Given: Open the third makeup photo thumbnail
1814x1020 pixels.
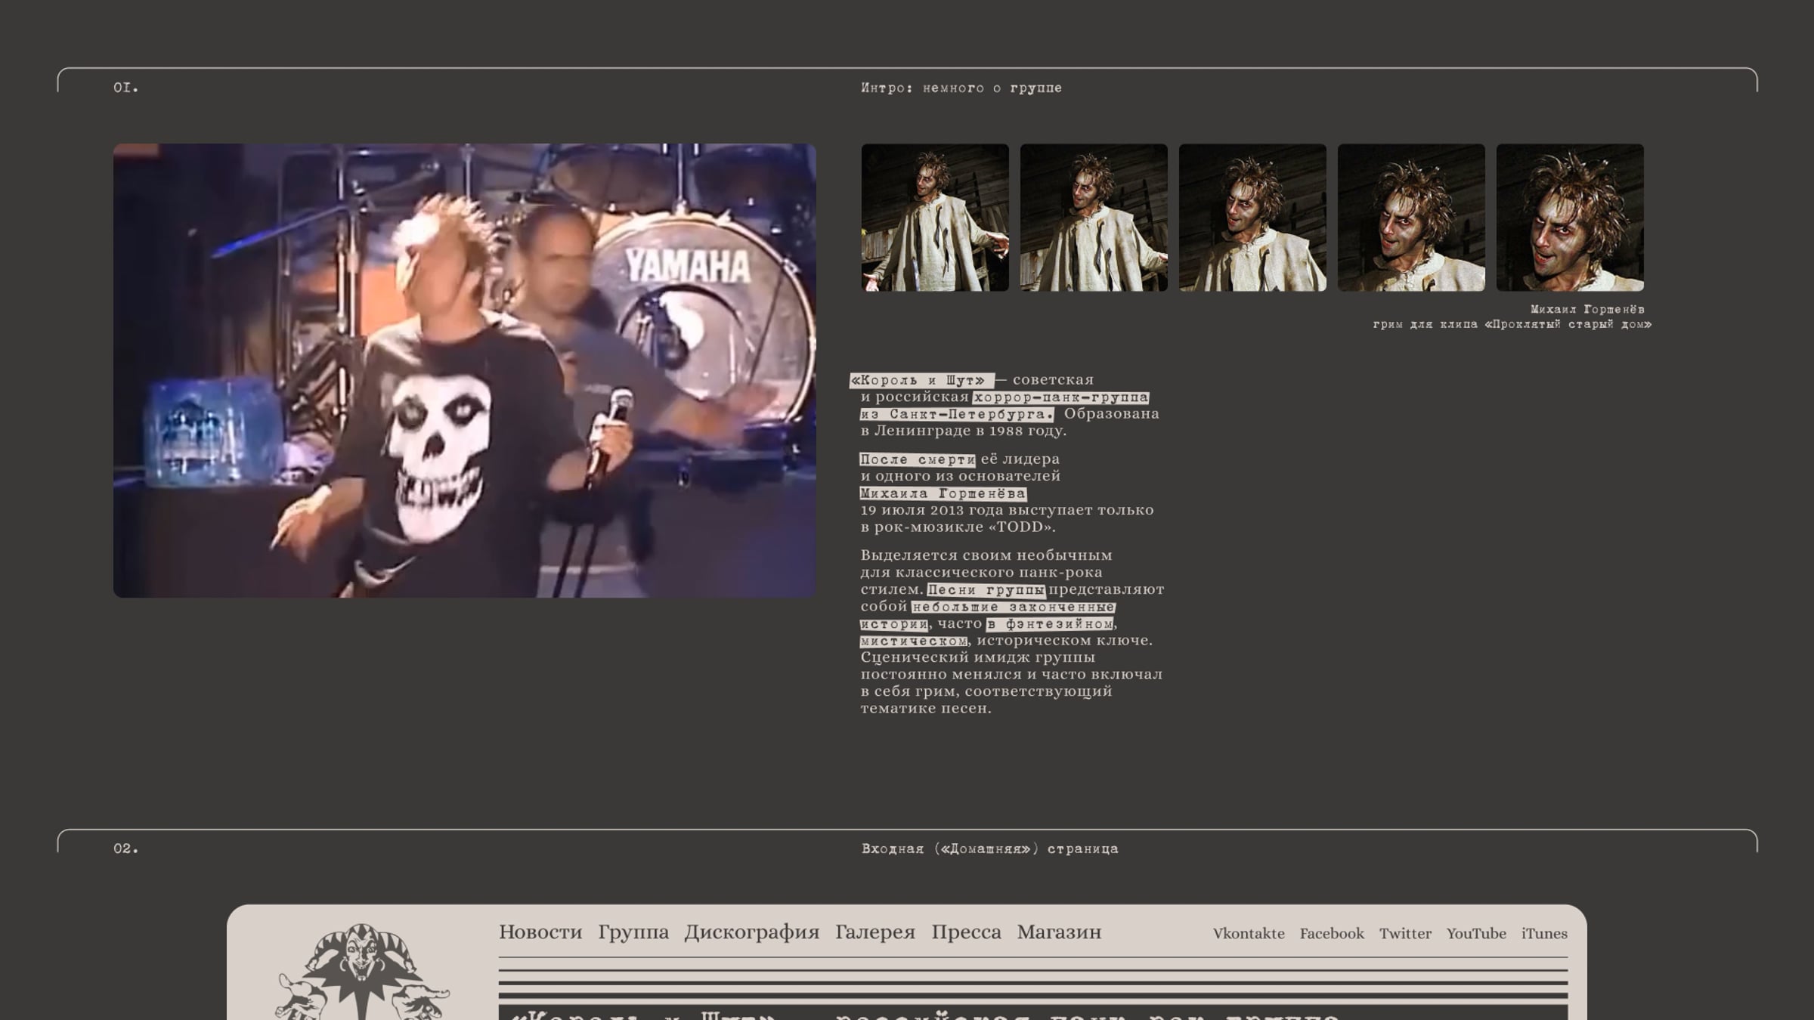Looking at the screenshot, I should click(x=1252, y=218).
